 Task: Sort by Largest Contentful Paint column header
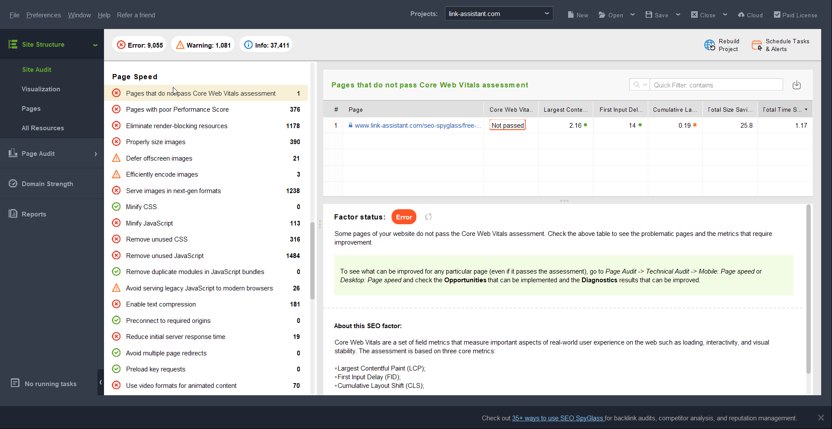coord(565,110)
